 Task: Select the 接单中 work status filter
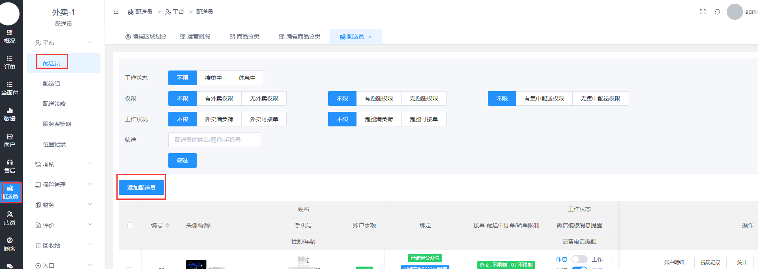point(213,78)
